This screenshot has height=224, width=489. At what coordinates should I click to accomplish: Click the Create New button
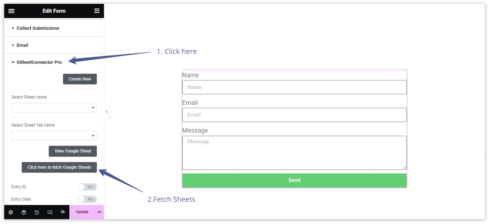[x=80, y=79]
